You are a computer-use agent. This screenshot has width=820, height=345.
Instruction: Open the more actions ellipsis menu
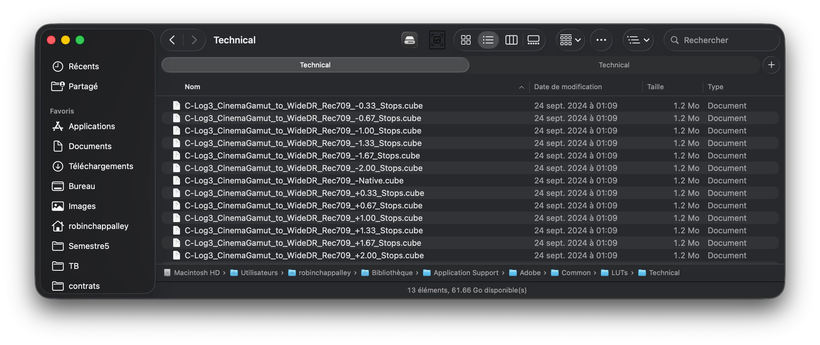coord(601,40)
